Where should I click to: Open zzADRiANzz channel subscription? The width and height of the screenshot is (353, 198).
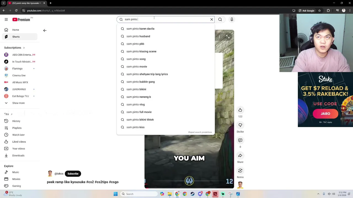[x=20, y=89]
